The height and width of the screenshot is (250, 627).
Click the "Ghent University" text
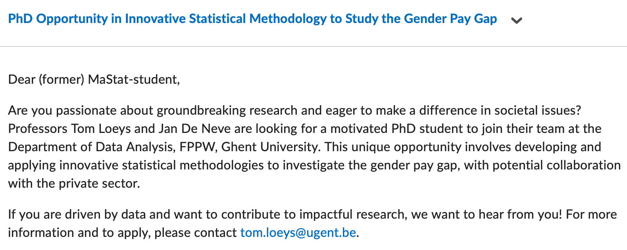tap(270, 147)
